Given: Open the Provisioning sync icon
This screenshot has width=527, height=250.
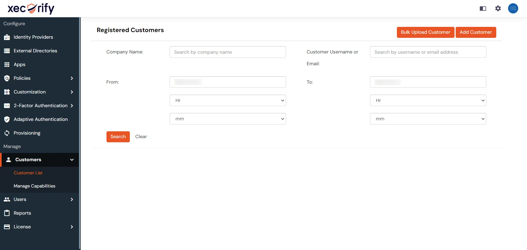Looking at the screenshot, I should (7, 133).
